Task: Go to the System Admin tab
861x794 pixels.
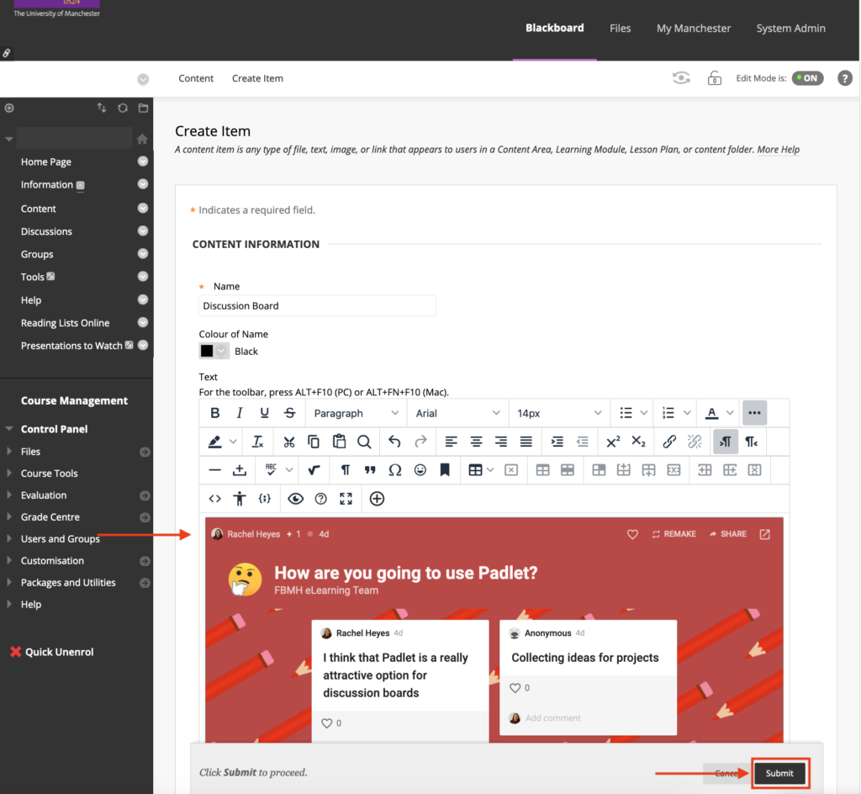Action: [790, 29]
